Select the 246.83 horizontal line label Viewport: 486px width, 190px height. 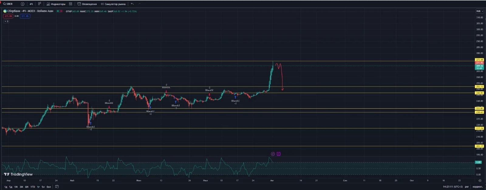480,93
